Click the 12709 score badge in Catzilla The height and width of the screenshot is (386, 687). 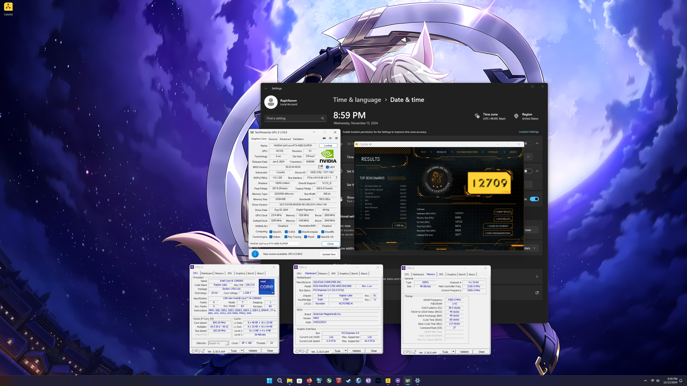pos(489,183)
